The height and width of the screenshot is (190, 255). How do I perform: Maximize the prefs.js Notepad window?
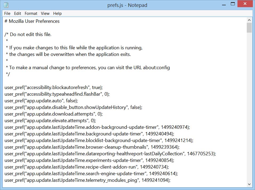(x=233, y=5)
